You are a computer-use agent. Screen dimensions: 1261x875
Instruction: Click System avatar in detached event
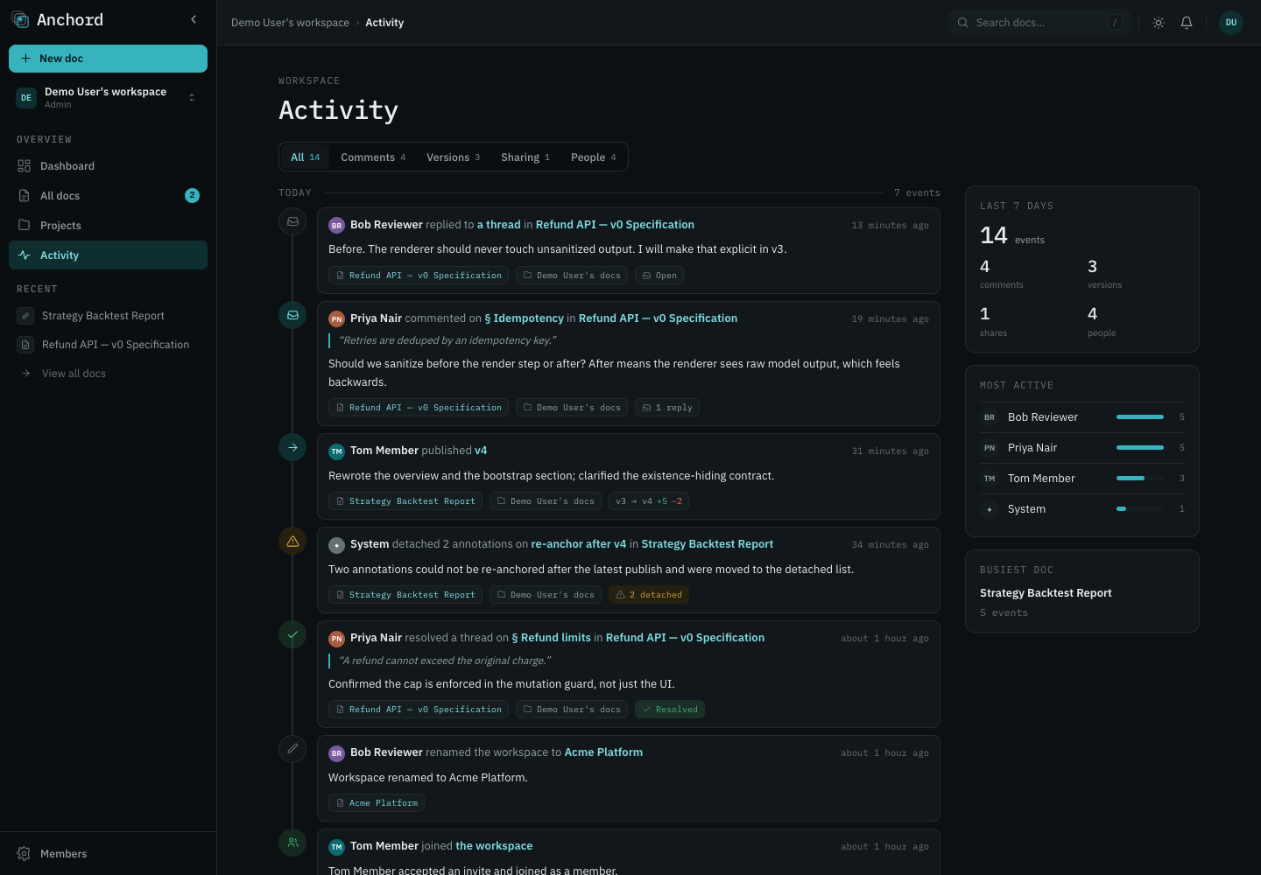336,545
